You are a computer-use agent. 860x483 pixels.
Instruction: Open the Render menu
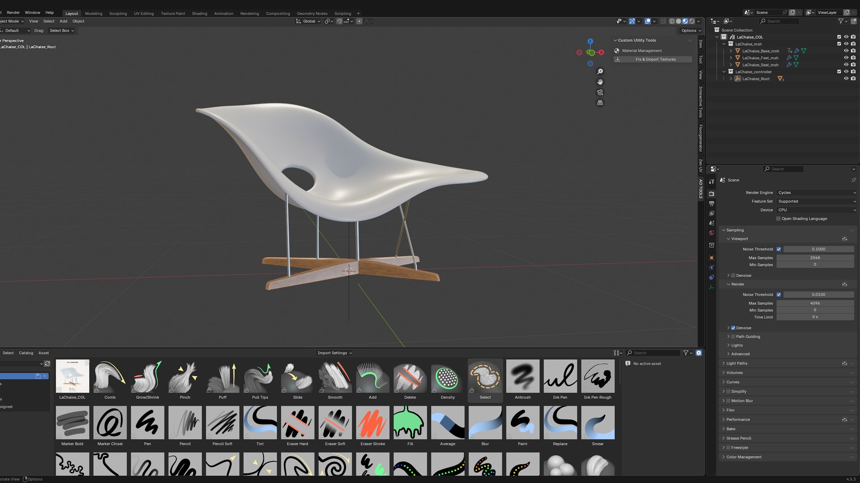[13, 13]
